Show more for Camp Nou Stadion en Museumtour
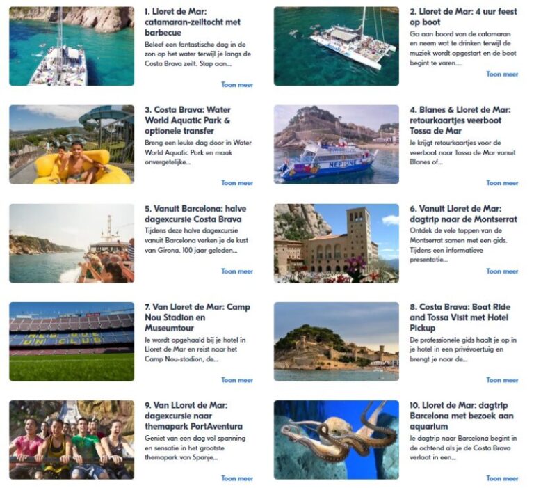 [x=237, y=380]
